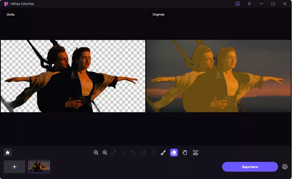Open the user account profile
Screen dimensions: 292x179
coord(238,4)
